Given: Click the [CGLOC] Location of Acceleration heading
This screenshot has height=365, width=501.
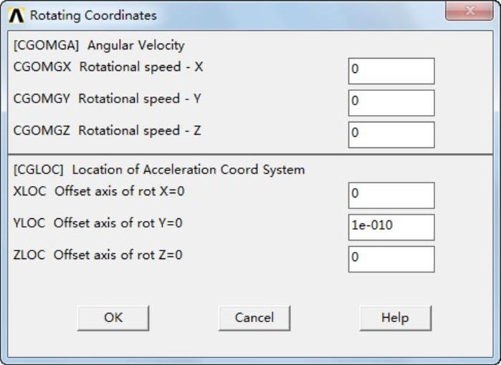Looking at the screenshot, I should [159, 170].
